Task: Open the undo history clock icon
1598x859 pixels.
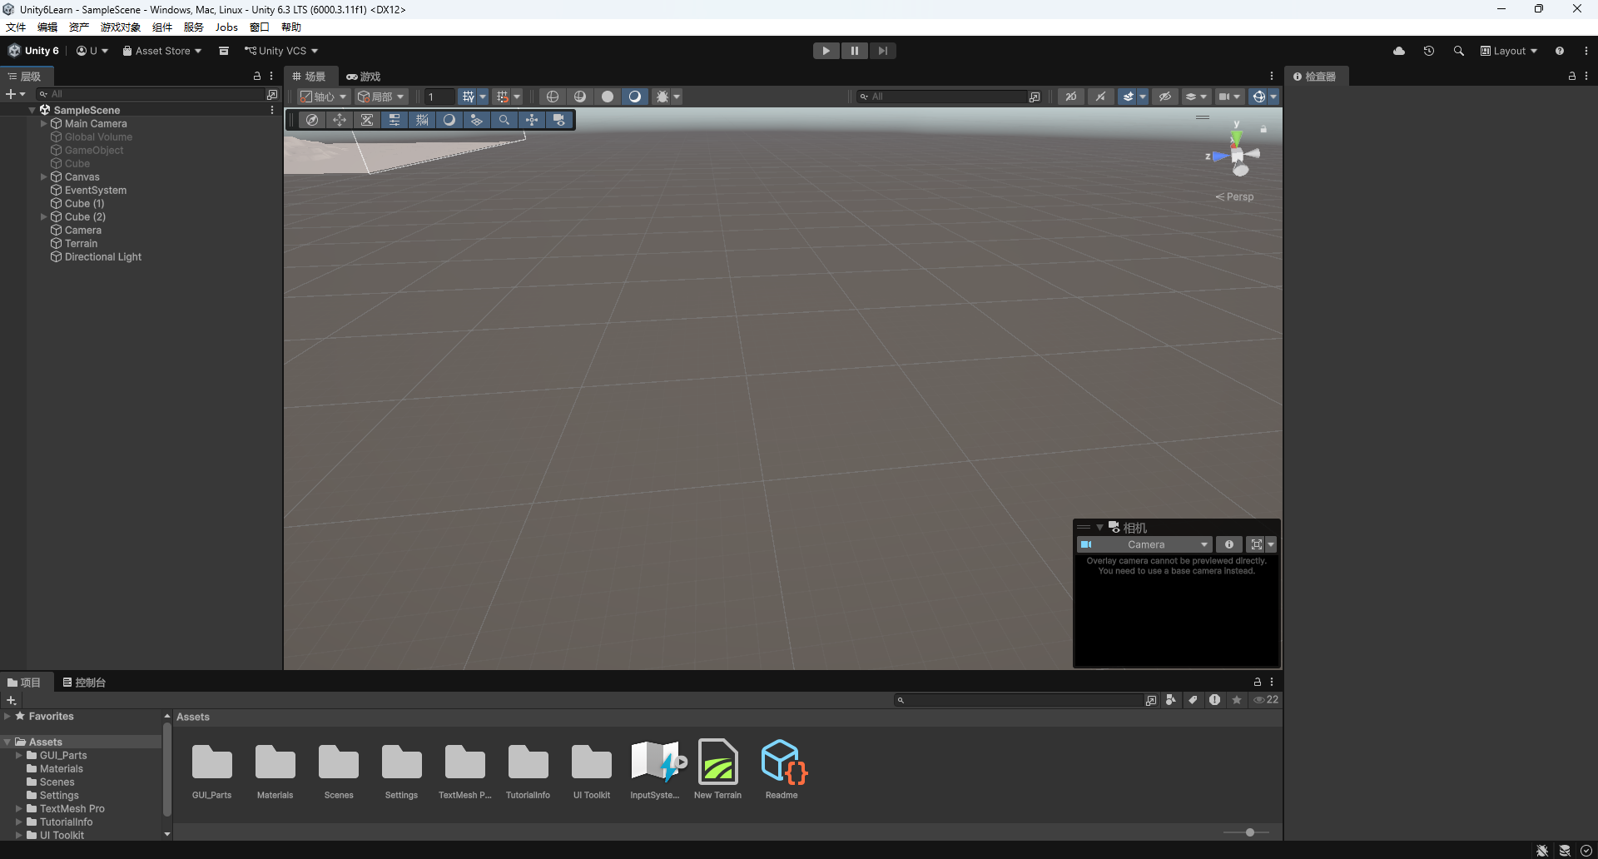Action: (x=1429, y=51)
